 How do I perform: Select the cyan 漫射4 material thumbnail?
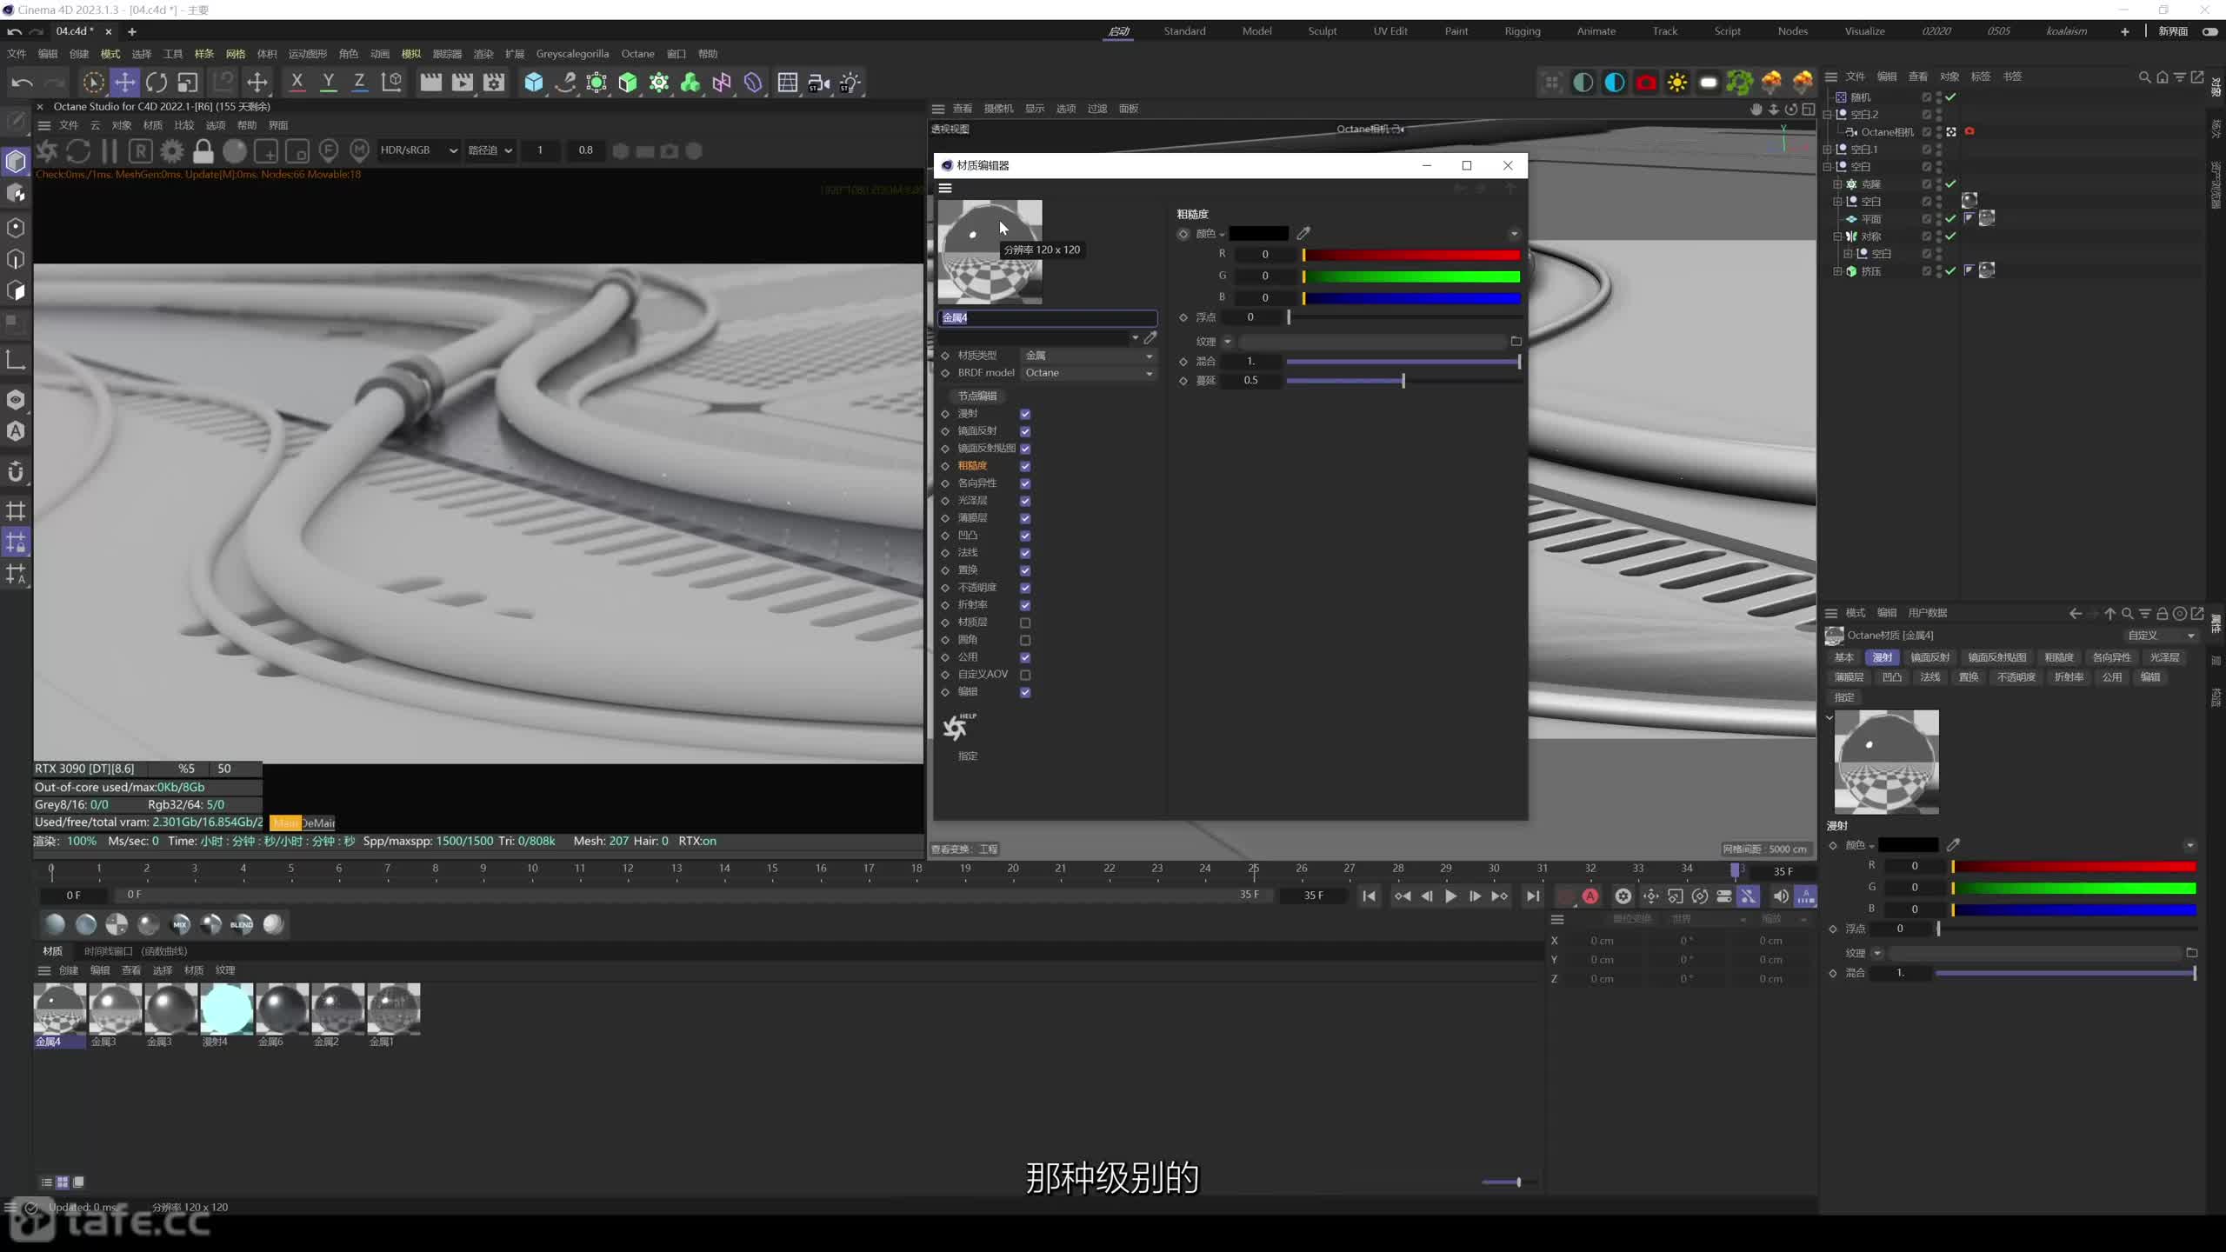(227, 1009)
